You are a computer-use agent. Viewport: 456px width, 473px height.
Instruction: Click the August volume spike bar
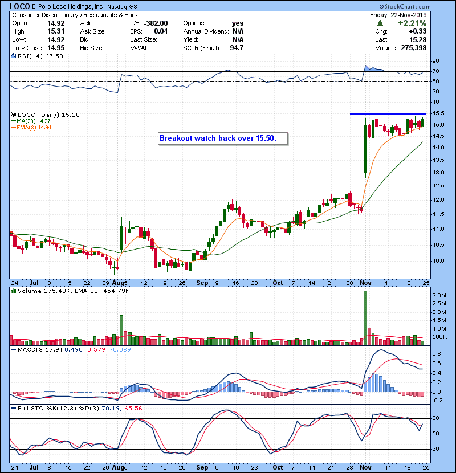click(x=121, y=331)
